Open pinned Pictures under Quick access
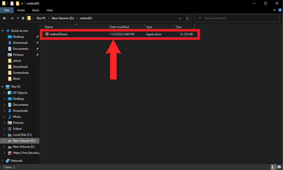 pyautogui.click(x=18, y=54)
